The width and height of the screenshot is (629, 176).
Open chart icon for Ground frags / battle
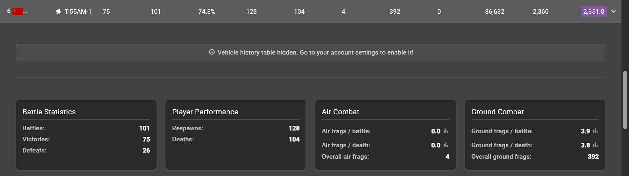tap(595, 131)
